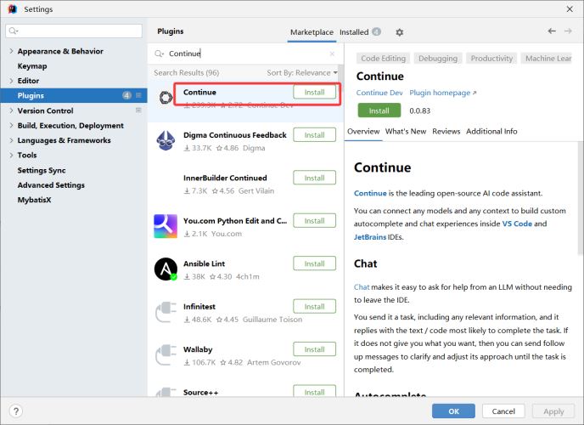Image resolution: width=584 pixels, height=425 pixels.
Task: Click the settings search magnifier icon
Action: click(x=14, y=31)
